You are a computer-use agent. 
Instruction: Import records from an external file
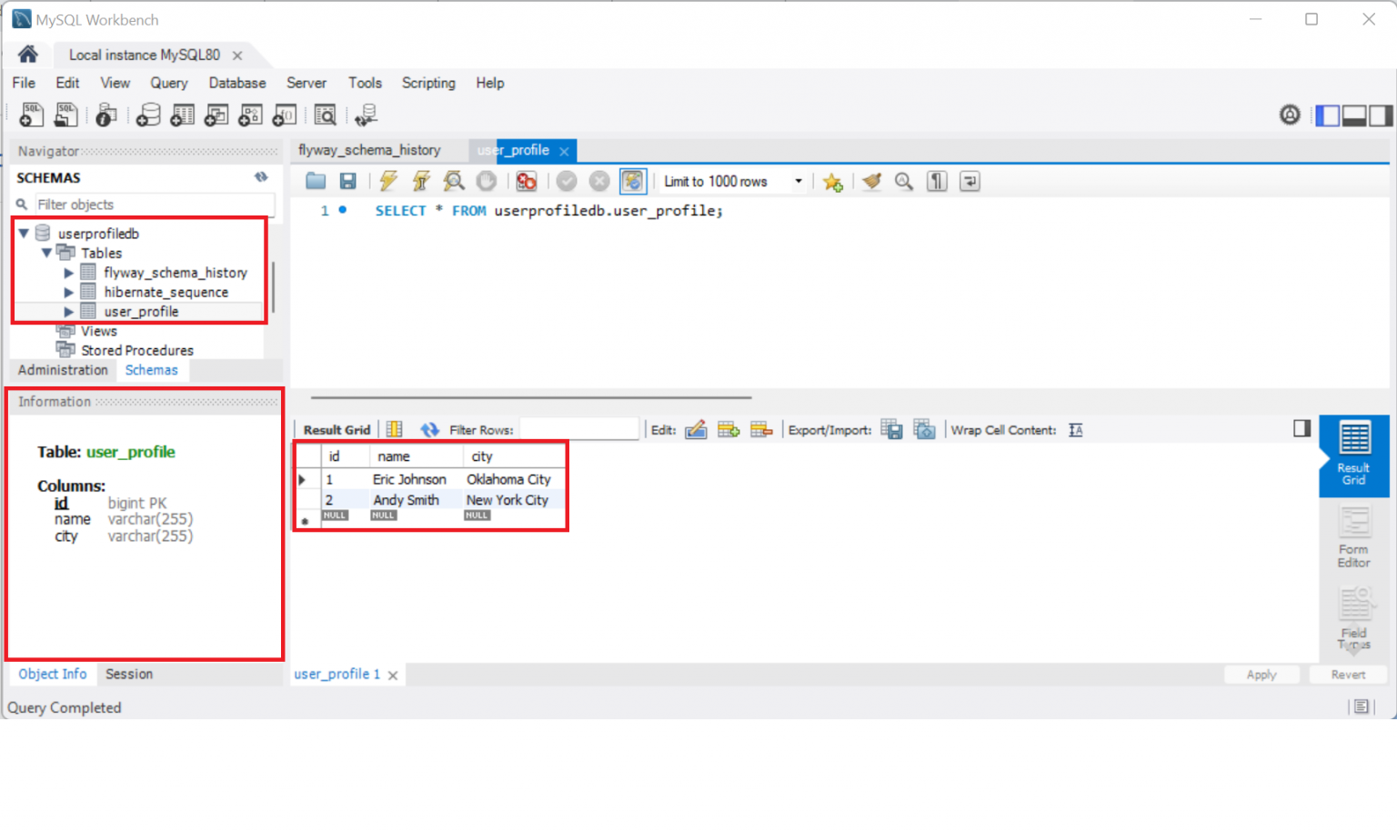point(925,430)
